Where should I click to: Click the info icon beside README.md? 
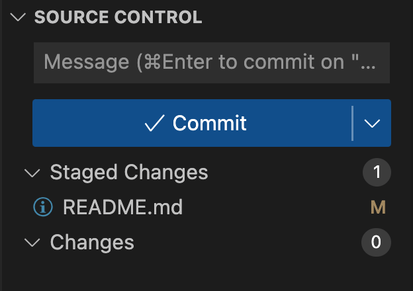[43, 208]
